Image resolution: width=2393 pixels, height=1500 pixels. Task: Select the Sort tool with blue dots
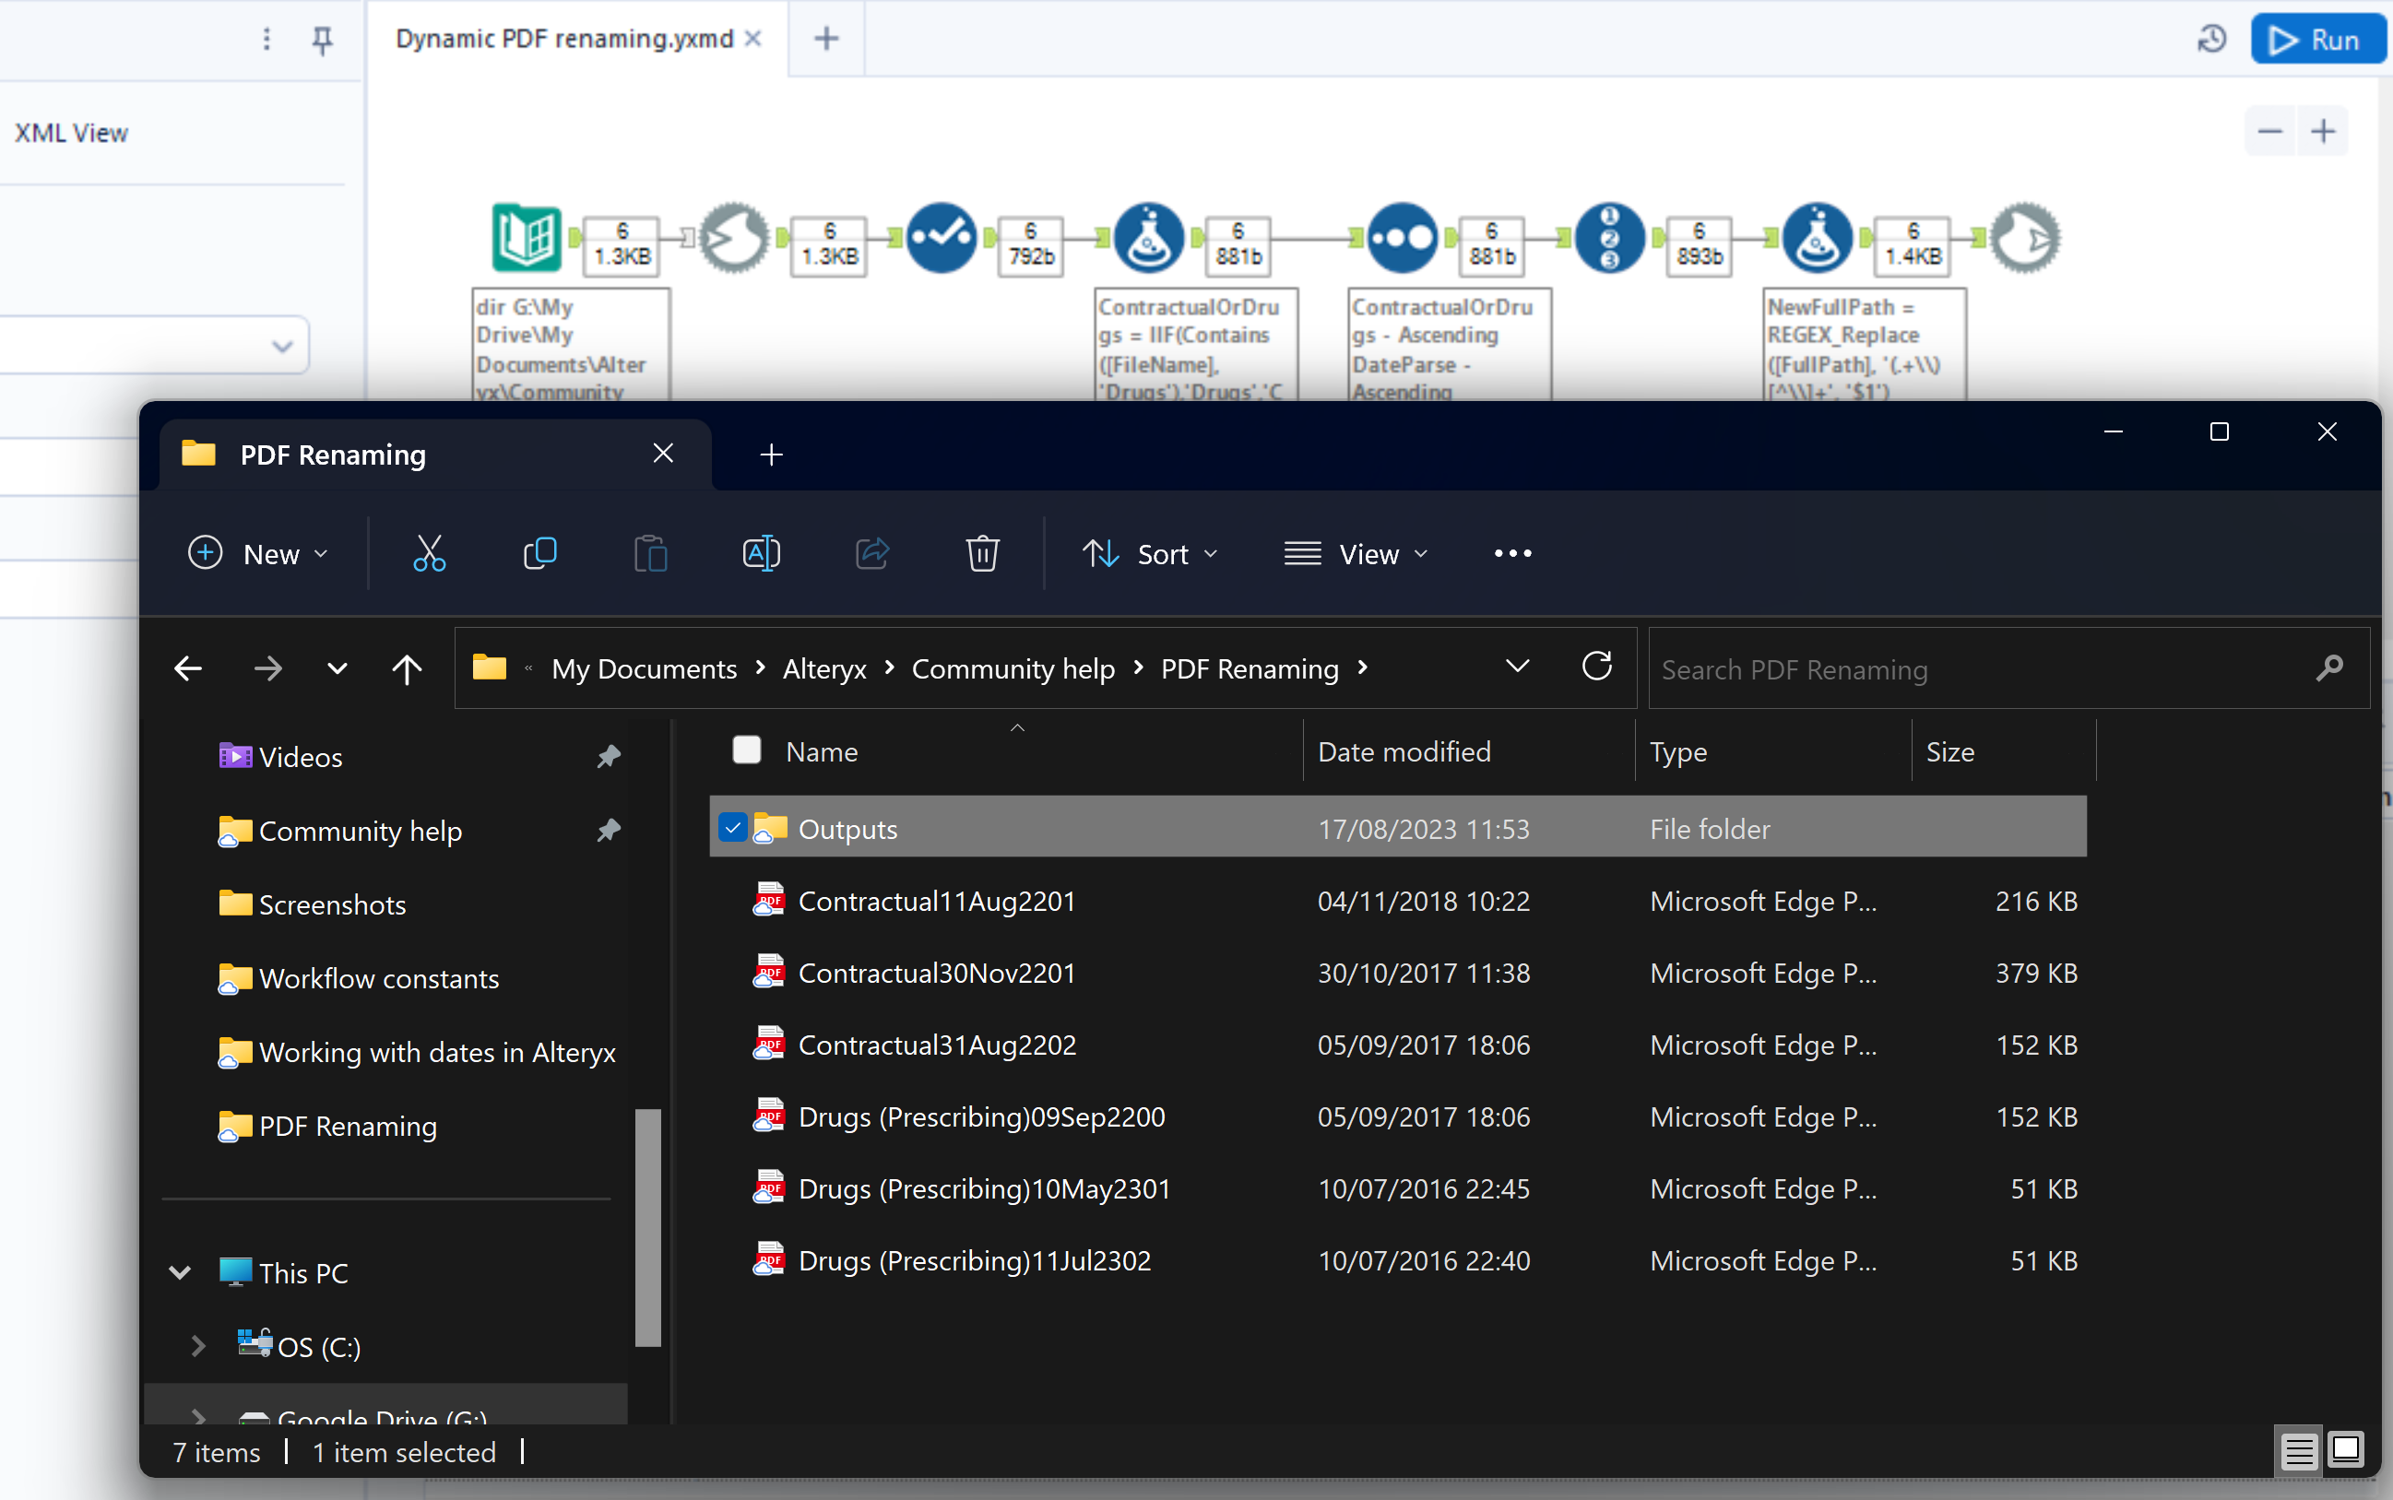[x=1400, y=238]
